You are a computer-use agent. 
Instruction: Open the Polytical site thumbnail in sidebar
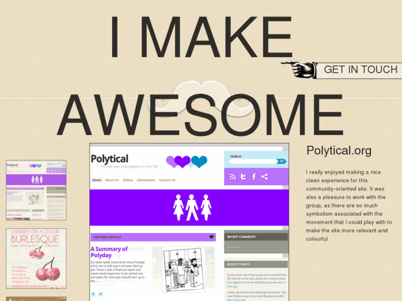(36, 190)
